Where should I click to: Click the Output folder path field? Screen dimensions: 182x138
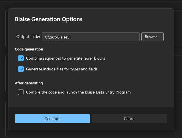point(90,37)
